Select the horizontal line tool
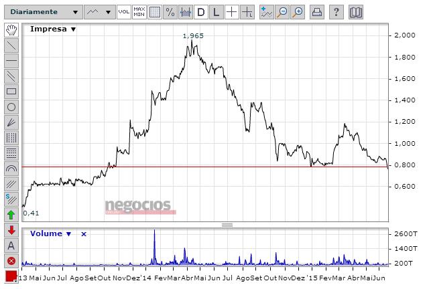The width and height of the screenshot is (429, 289). (x=11, y=61)
